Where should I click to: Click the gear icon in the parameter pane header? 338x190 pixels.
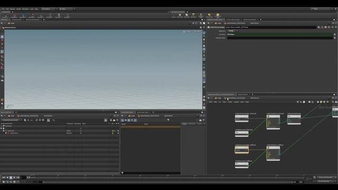(x=318, y=27)
